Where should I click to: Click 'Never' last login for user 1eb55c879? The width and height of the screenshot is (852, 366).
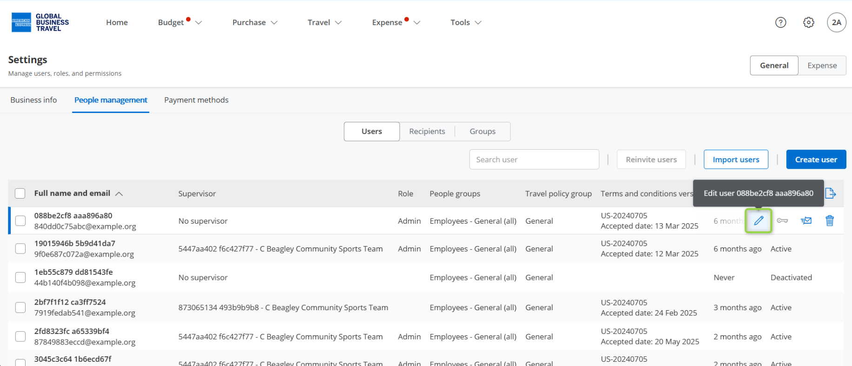click(x=724, y=278)
